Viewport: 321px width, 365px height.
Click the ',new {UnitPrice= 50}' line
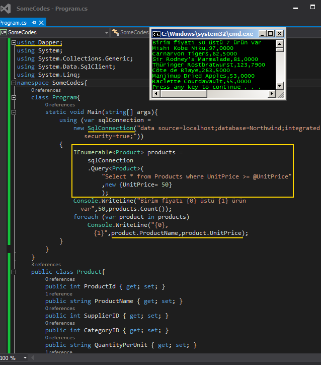pyautogui.click(x=137, y=185)
